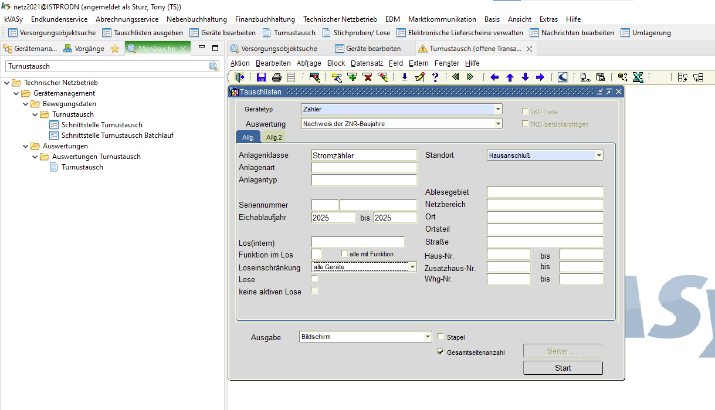The image size is (715, 410).
Task: Click the Tauschlisten ausgeben shortcut button
Action: point(143,33)
